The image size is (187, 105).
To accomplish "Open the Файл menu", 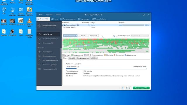I will 41,15.
